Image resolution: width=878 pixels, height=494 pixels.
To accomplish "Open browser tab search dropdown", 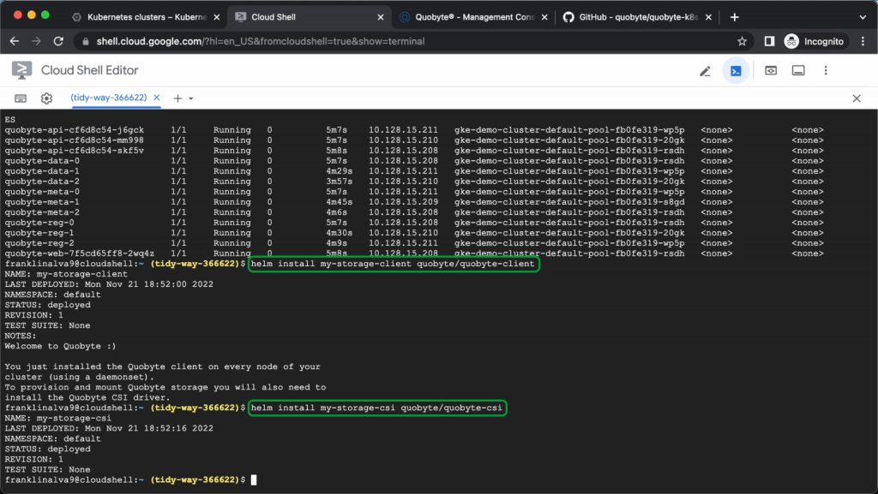I will [863, 17].
